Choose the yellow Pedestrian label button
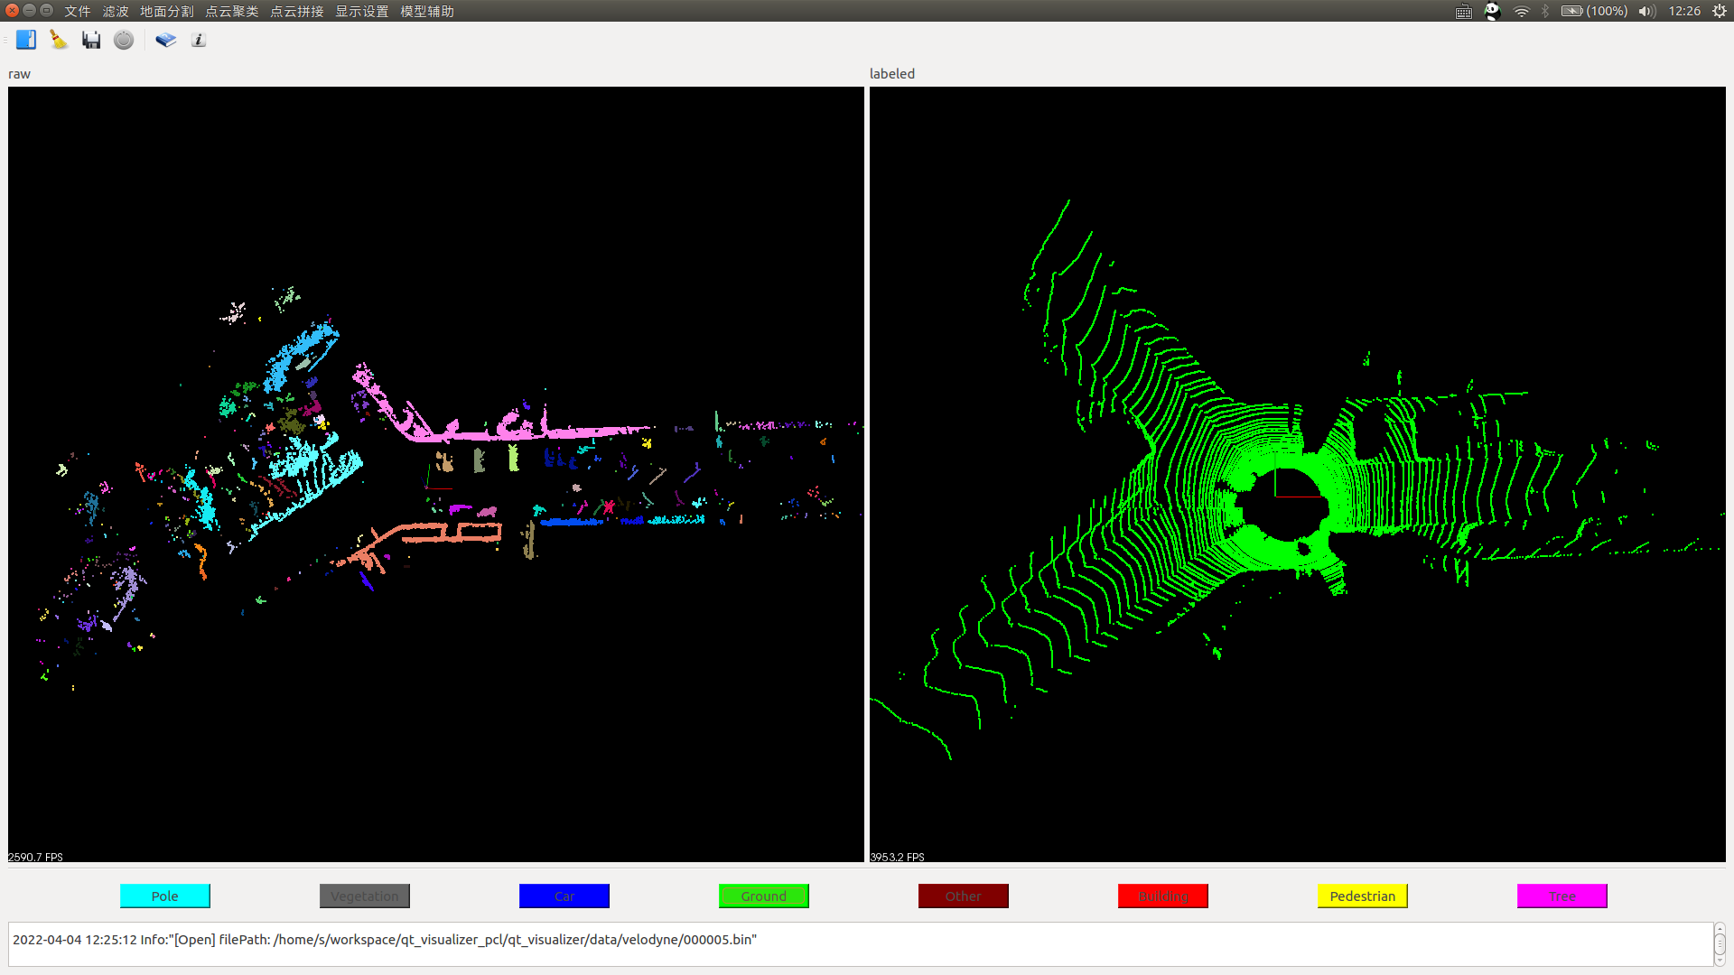 [x=1363, y=896]
